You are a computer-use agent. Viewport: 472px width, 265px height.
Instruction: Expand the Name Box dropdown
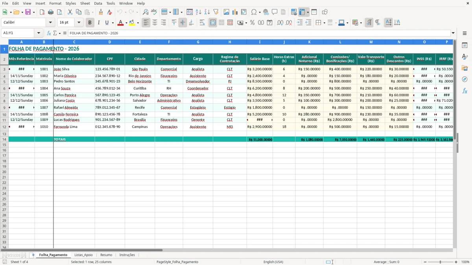[38, 33]
